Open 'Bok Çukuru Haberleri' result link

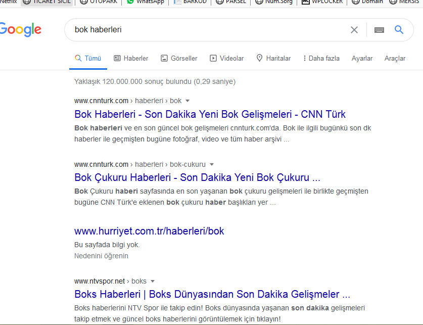[x=197, y=177]
